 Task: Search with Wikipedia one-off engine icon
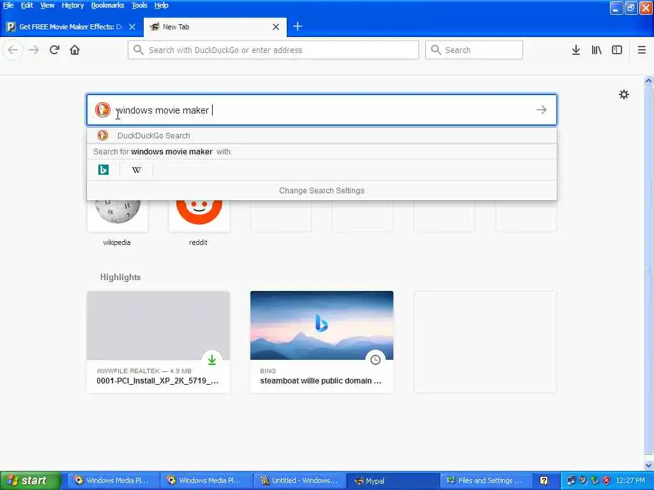[137, 170]
